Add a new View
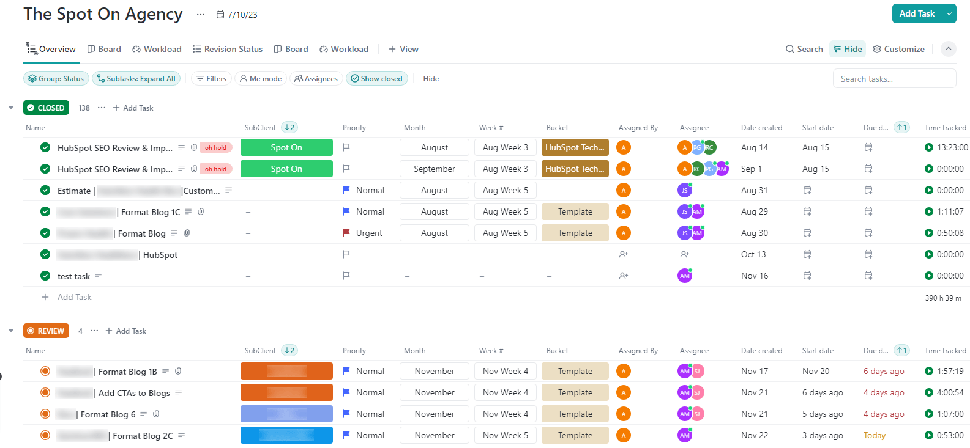 (404, 49)
